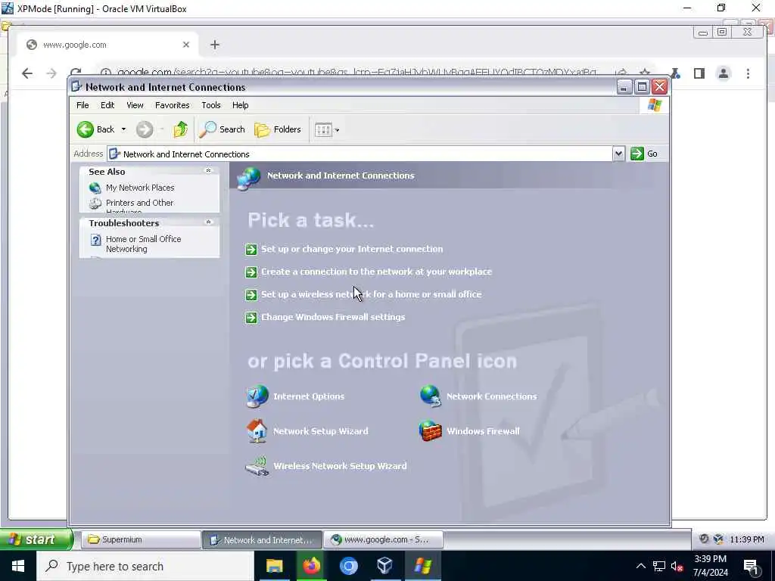Click the Home Networking help question icon
The height and width of the screenshot is (581, 775).
[96, 240]
